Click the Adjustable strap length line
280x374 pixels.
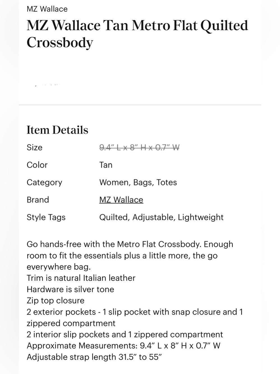pyautogui.click(x=94, y=357)
